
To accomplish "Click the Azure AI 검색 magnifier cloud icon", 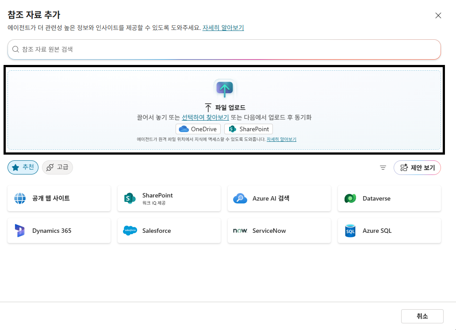I will (x=240, y=198).
